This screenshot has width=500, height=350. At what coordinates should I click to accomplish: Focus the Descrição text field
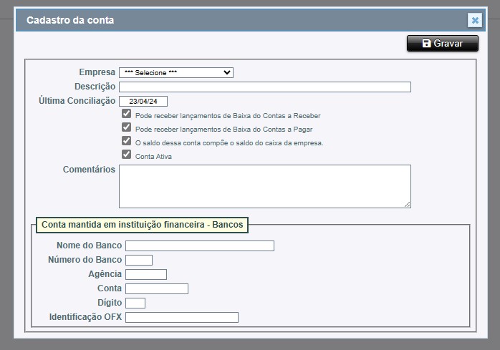point(265,87)
